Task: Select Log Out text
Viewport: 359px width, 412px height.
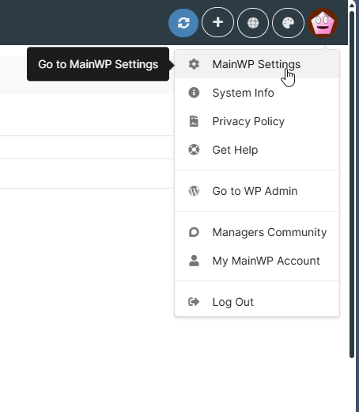Action: click(233, 302)
